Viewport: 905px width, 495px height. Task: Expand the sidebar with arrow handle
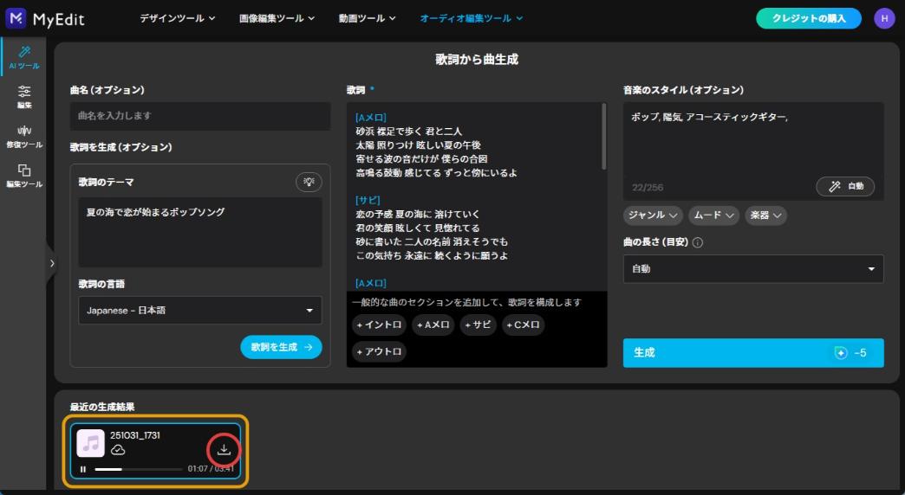coord(52,263)
